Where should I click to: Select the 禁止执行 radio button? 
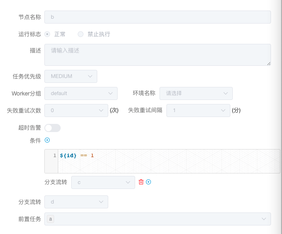click(x=81, y=34)
